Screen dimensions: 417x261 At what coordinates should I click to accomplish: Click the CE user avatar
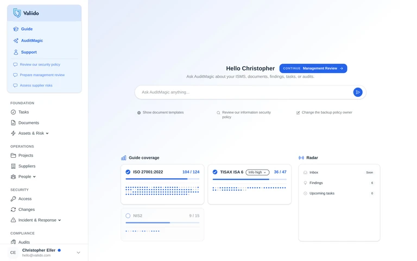click(13, 252)
